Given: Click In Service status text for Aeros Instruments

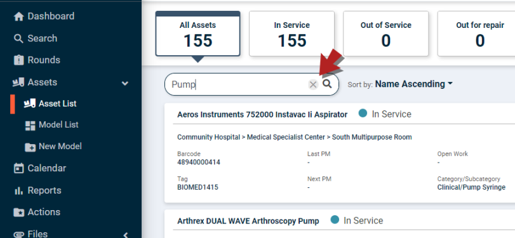Looking at the screenshot, I should tap(392, 114).
